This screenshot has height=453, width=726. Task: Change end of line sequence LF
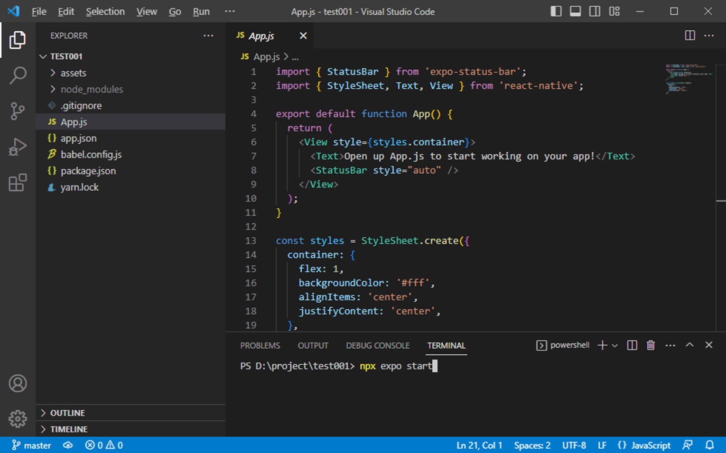pos(602,445)
